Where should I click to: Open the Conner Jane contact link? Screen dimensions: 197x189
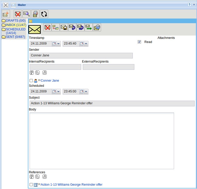(x=50, y=81)
